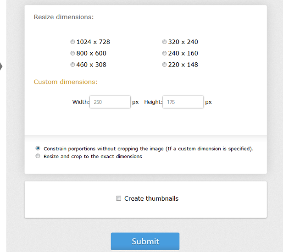Image resolution: width=283 pixels, height=252 pixels.
Task: Choose the 800 x 600 radio button
Action: pos(72,53)
